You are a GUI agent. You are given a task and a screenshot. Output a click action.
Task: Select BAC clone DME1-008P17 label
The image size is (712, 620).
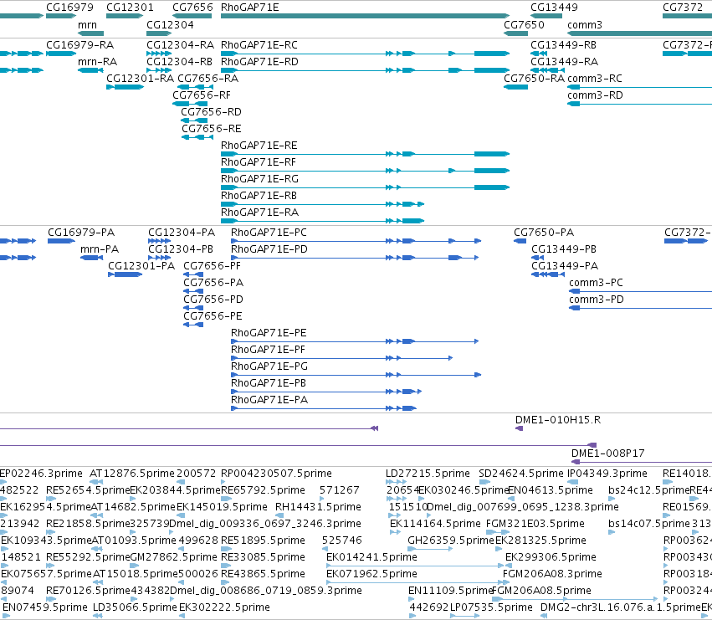(608, 453)
